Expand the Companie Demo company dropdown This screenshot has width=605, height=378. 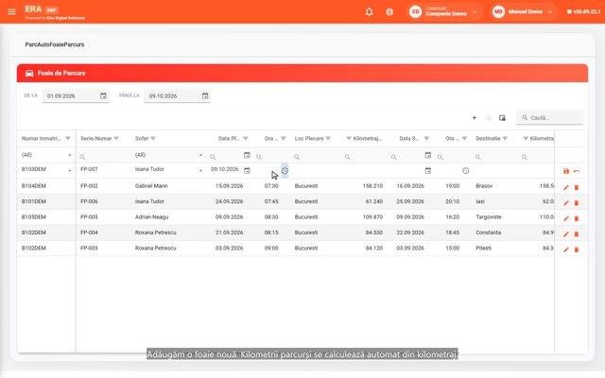tap(475, 12)
